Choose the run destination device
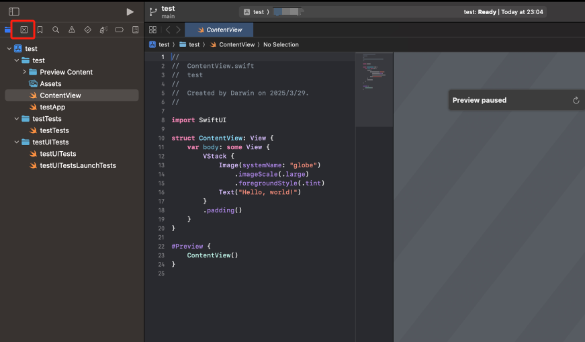The width and height of the screenshot is (585, 342). [x=287, y=12]
